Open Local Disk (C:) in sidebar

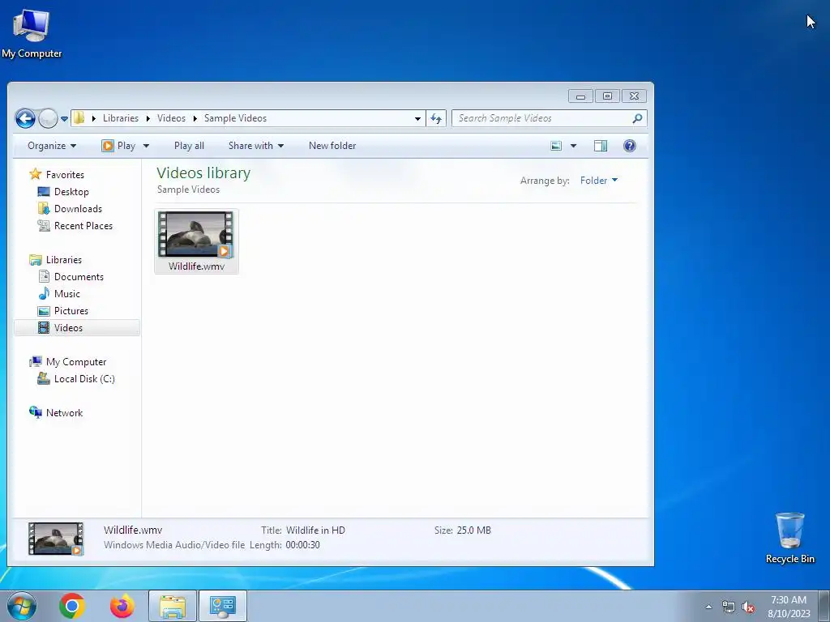click(84, 379)
